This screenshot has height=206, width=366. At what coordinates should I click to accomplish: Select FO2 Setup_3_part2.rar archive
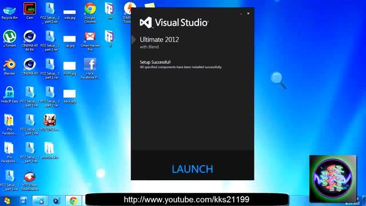[50, 97]
